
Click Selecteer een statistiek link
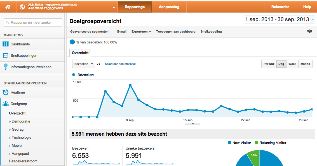121,64
